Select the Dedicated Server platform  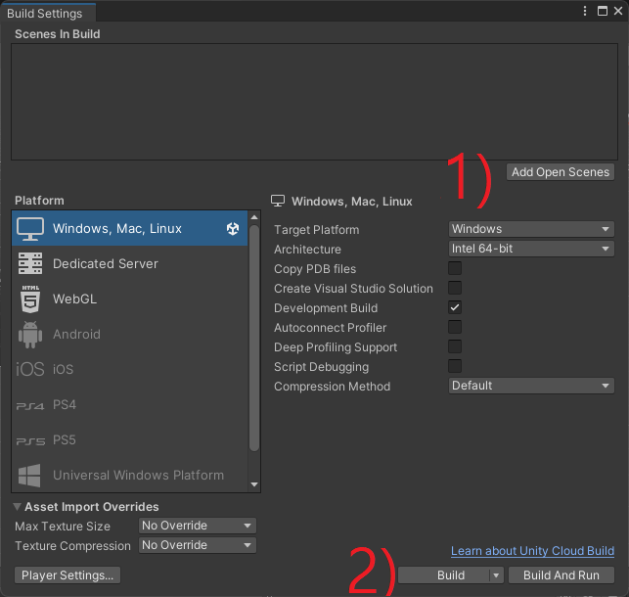[129, 263]
